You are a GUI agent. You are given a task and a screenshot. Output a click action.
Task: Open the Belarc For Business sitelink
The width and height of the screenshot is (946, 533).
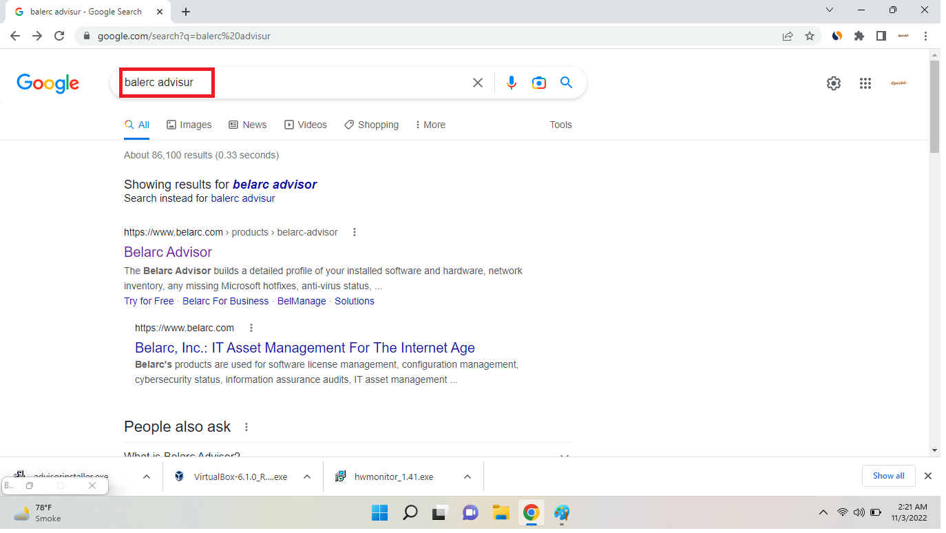point(226,301)
